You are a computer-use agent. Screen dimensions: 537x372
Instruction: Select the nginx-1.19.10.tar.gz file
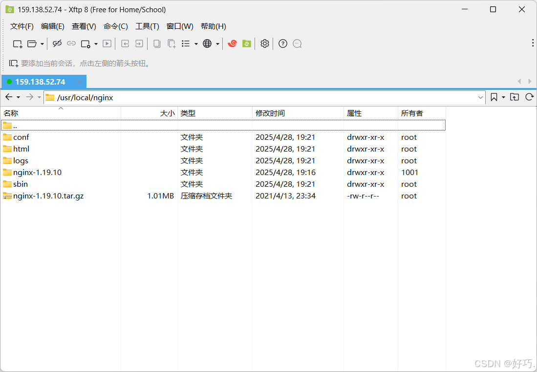coord(223,196)
